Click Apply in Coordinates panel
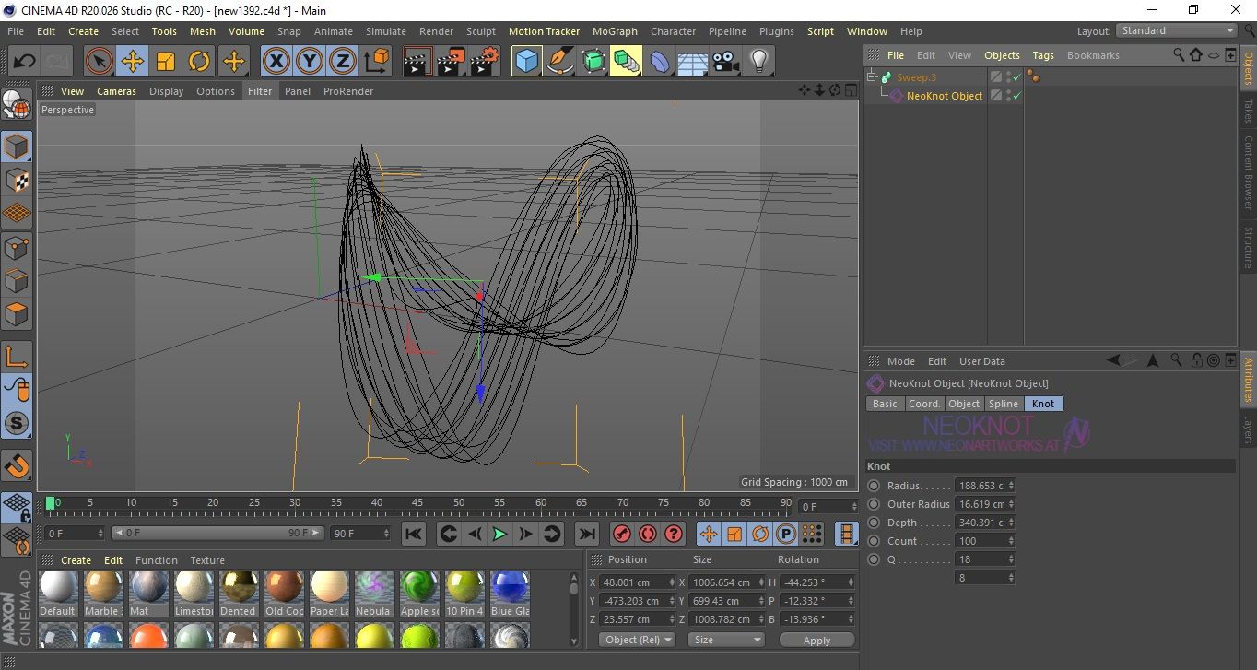Viewport: 1257px width, 670px height. pyautogui.click(x=816, y=640)
